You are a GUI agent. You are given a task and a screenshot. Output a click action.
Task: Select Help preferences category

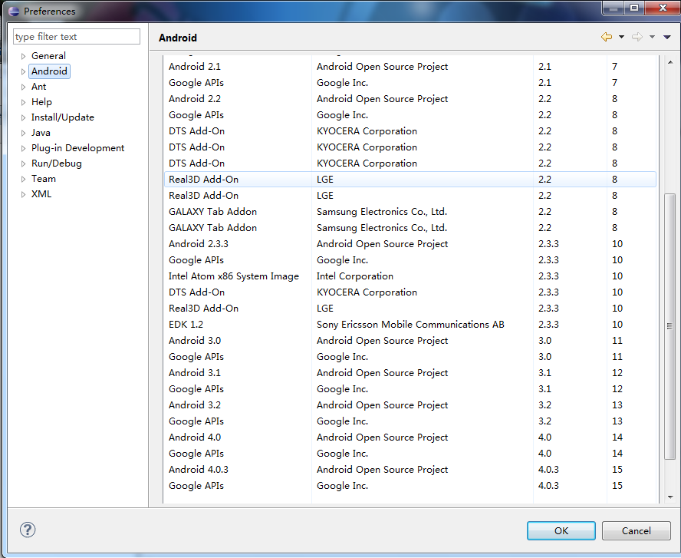(41, 101)
